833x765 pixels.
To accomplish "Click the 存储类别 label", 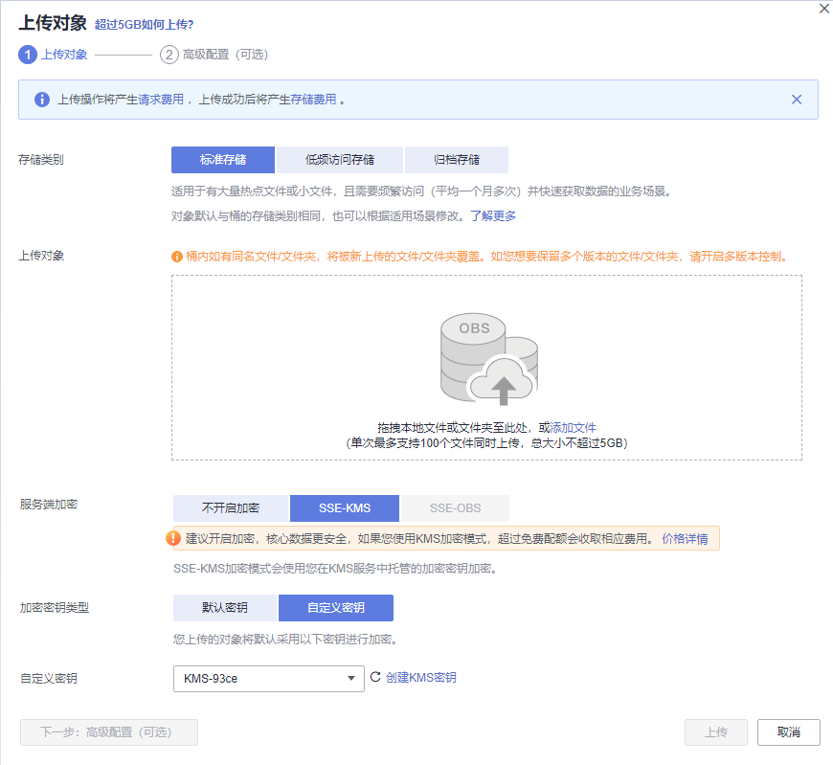I will click(41, 159).
